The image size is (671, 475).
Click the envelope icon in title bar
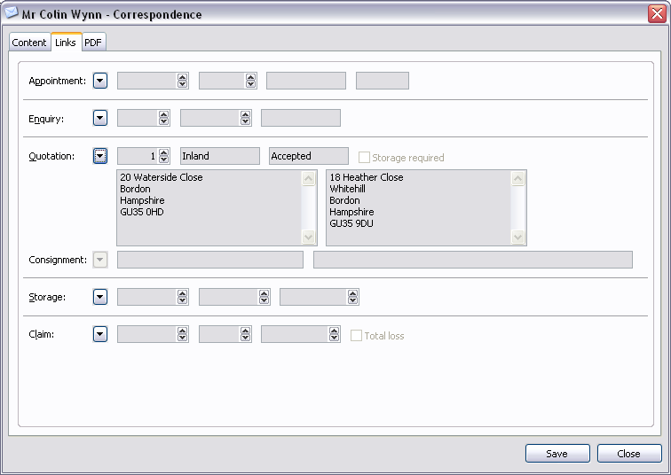tap(12, 13)
